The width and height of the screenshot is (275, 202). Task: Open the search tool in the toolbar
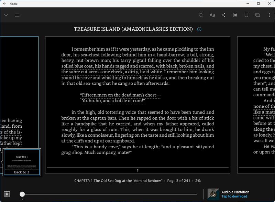point(201,15)
